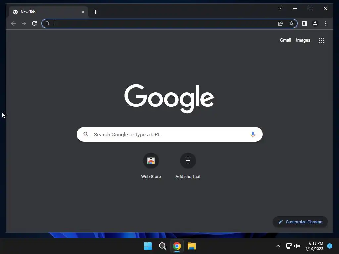Click the browser back arrow
This screenshot has height=254, width=339.
click(x=13, y=23)
